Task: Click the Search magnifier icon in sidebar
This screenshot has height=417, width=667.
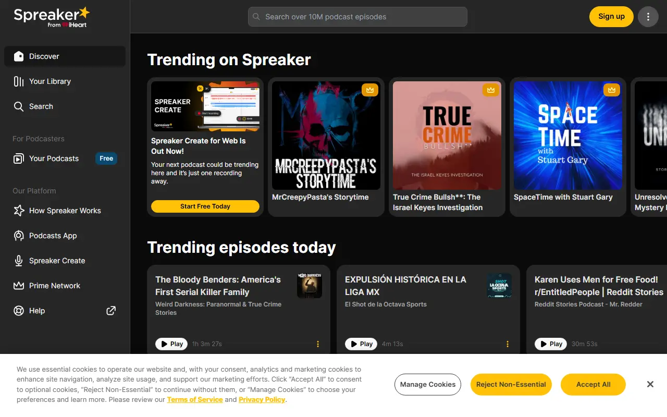Action: click(x=19, y=106)
